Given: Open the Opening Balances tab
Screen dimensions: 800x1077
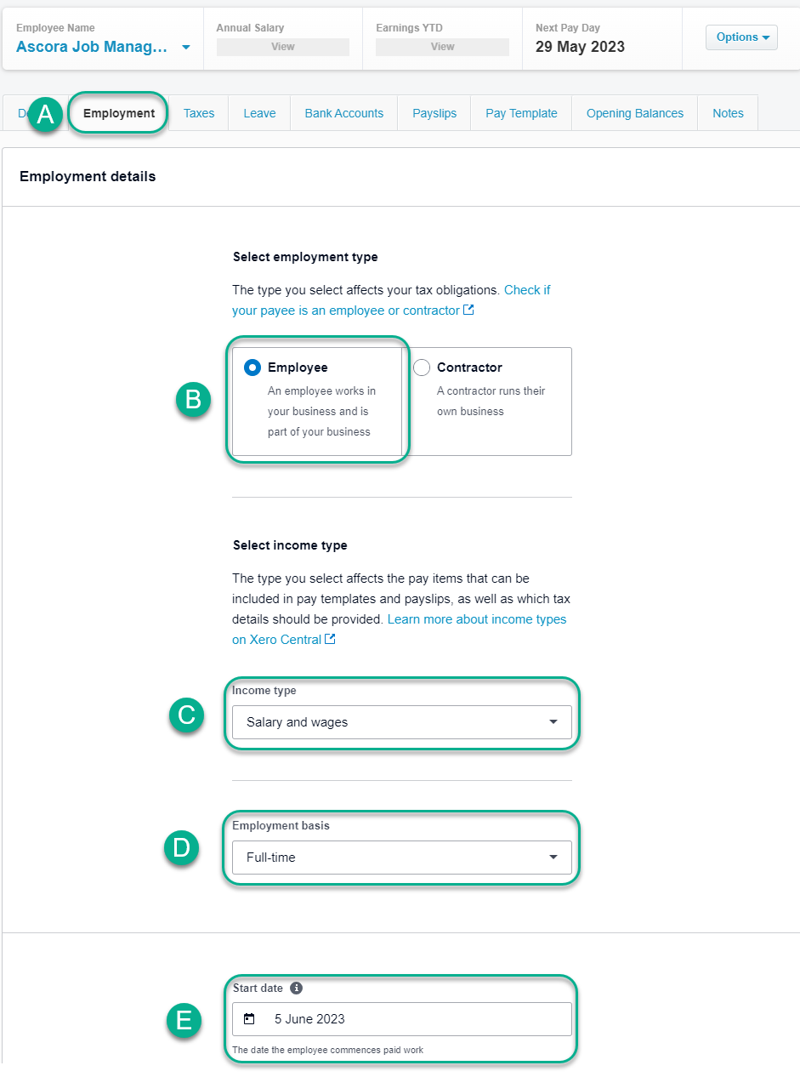Looking at the screenshot, I should 635,113.
